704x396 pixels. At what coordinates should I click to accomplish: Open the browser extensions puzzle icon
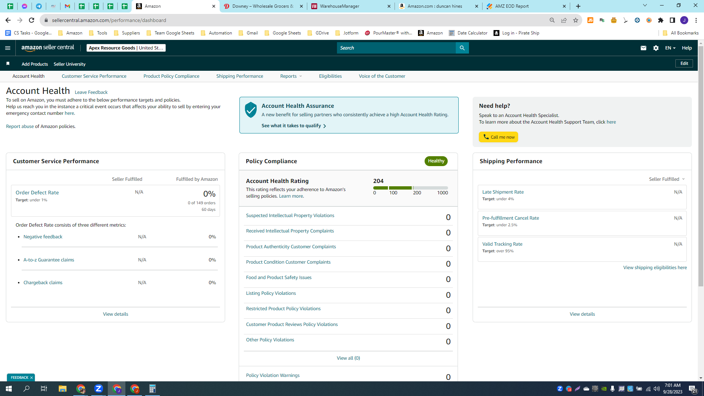tap(661, 20)
